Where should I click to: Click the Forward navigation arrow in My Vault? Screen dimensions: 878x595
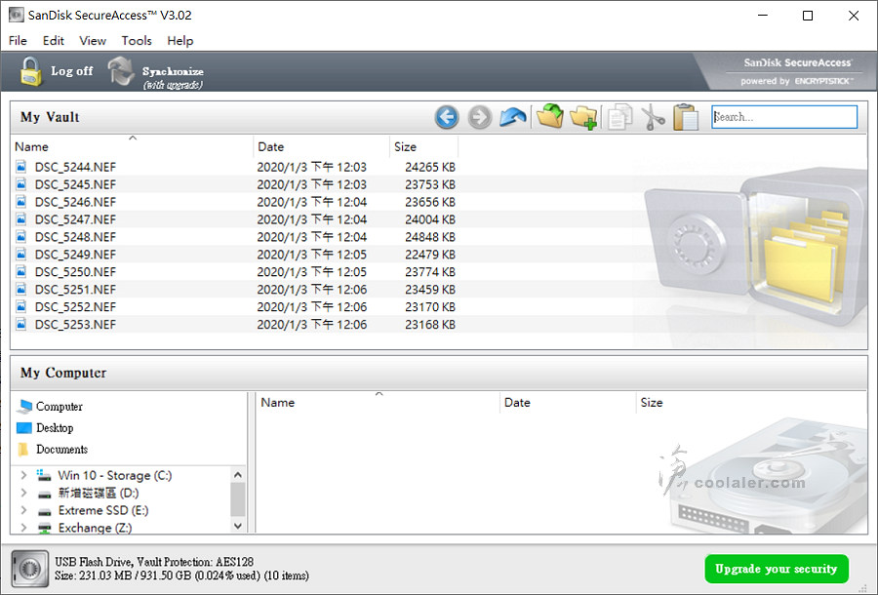[479, 117]
